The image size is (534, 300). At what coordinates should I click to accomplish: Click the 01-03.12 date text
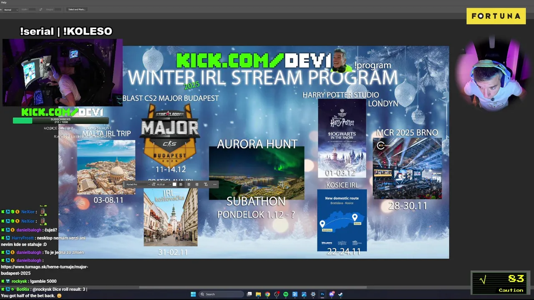click(x=340, y=173)
